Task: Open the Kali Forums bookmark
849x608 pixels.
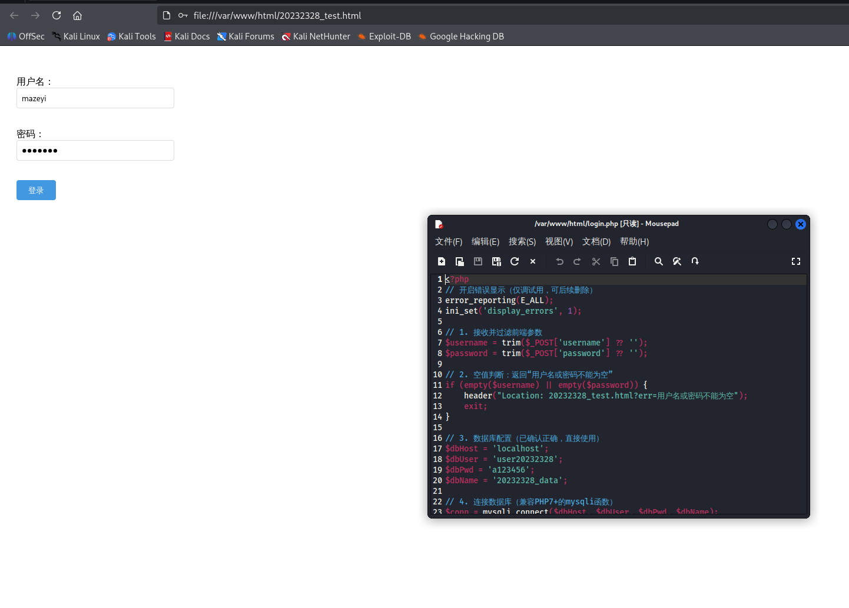Action: [x=246, y=36]
